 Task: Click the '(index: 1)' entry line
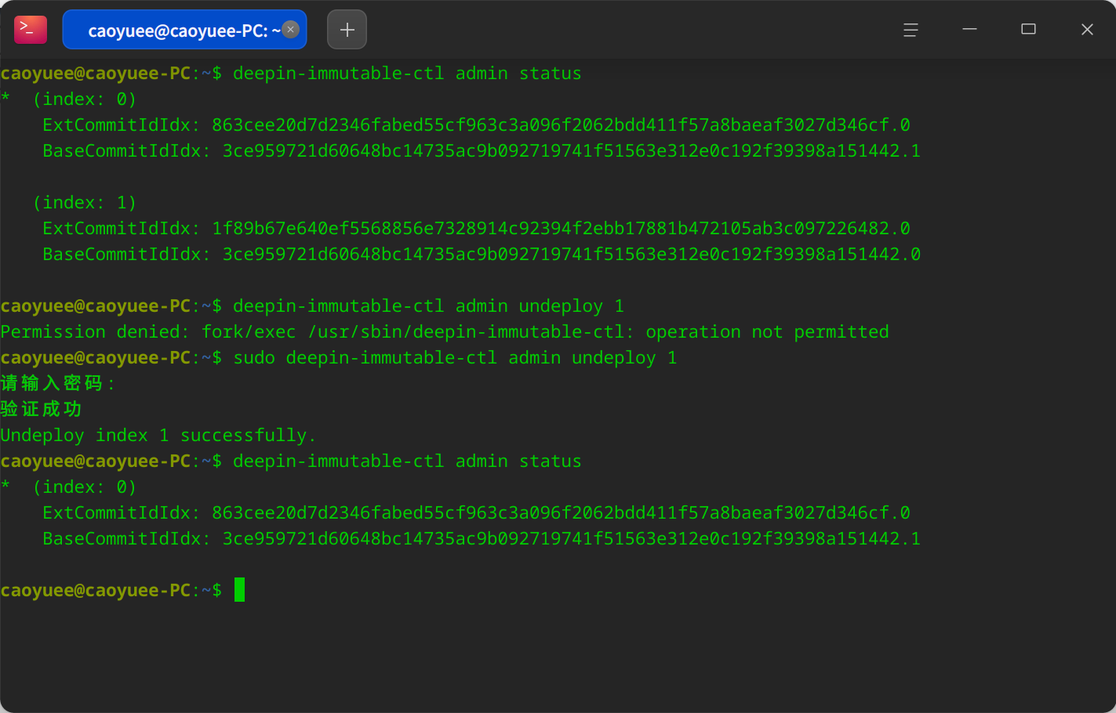tap(85, 203)
